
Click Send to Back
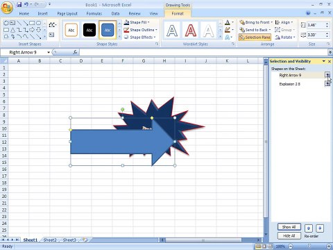[255, 30]
